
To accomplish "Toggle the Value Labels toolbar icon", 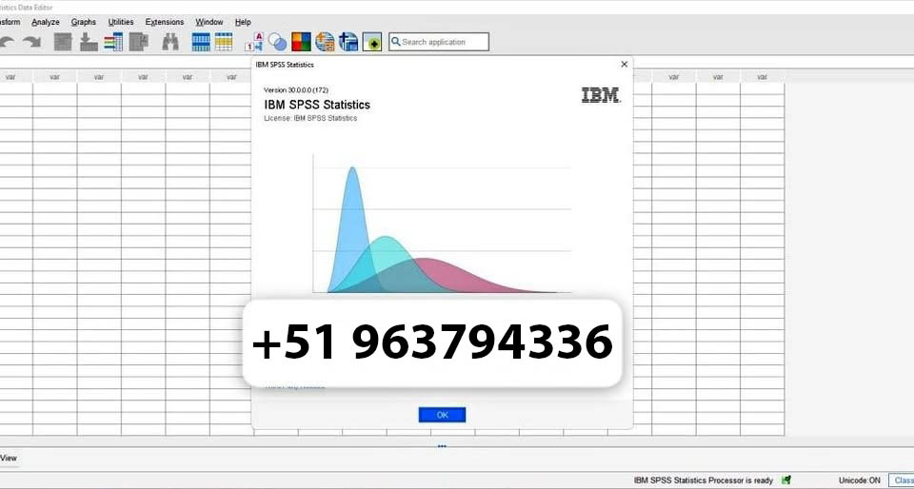I will [255, 42].
